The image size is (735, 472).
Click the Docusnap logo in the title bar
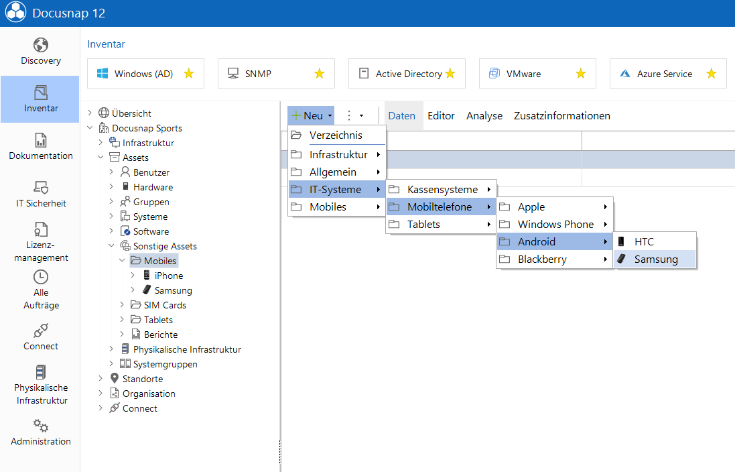point(16,12)
